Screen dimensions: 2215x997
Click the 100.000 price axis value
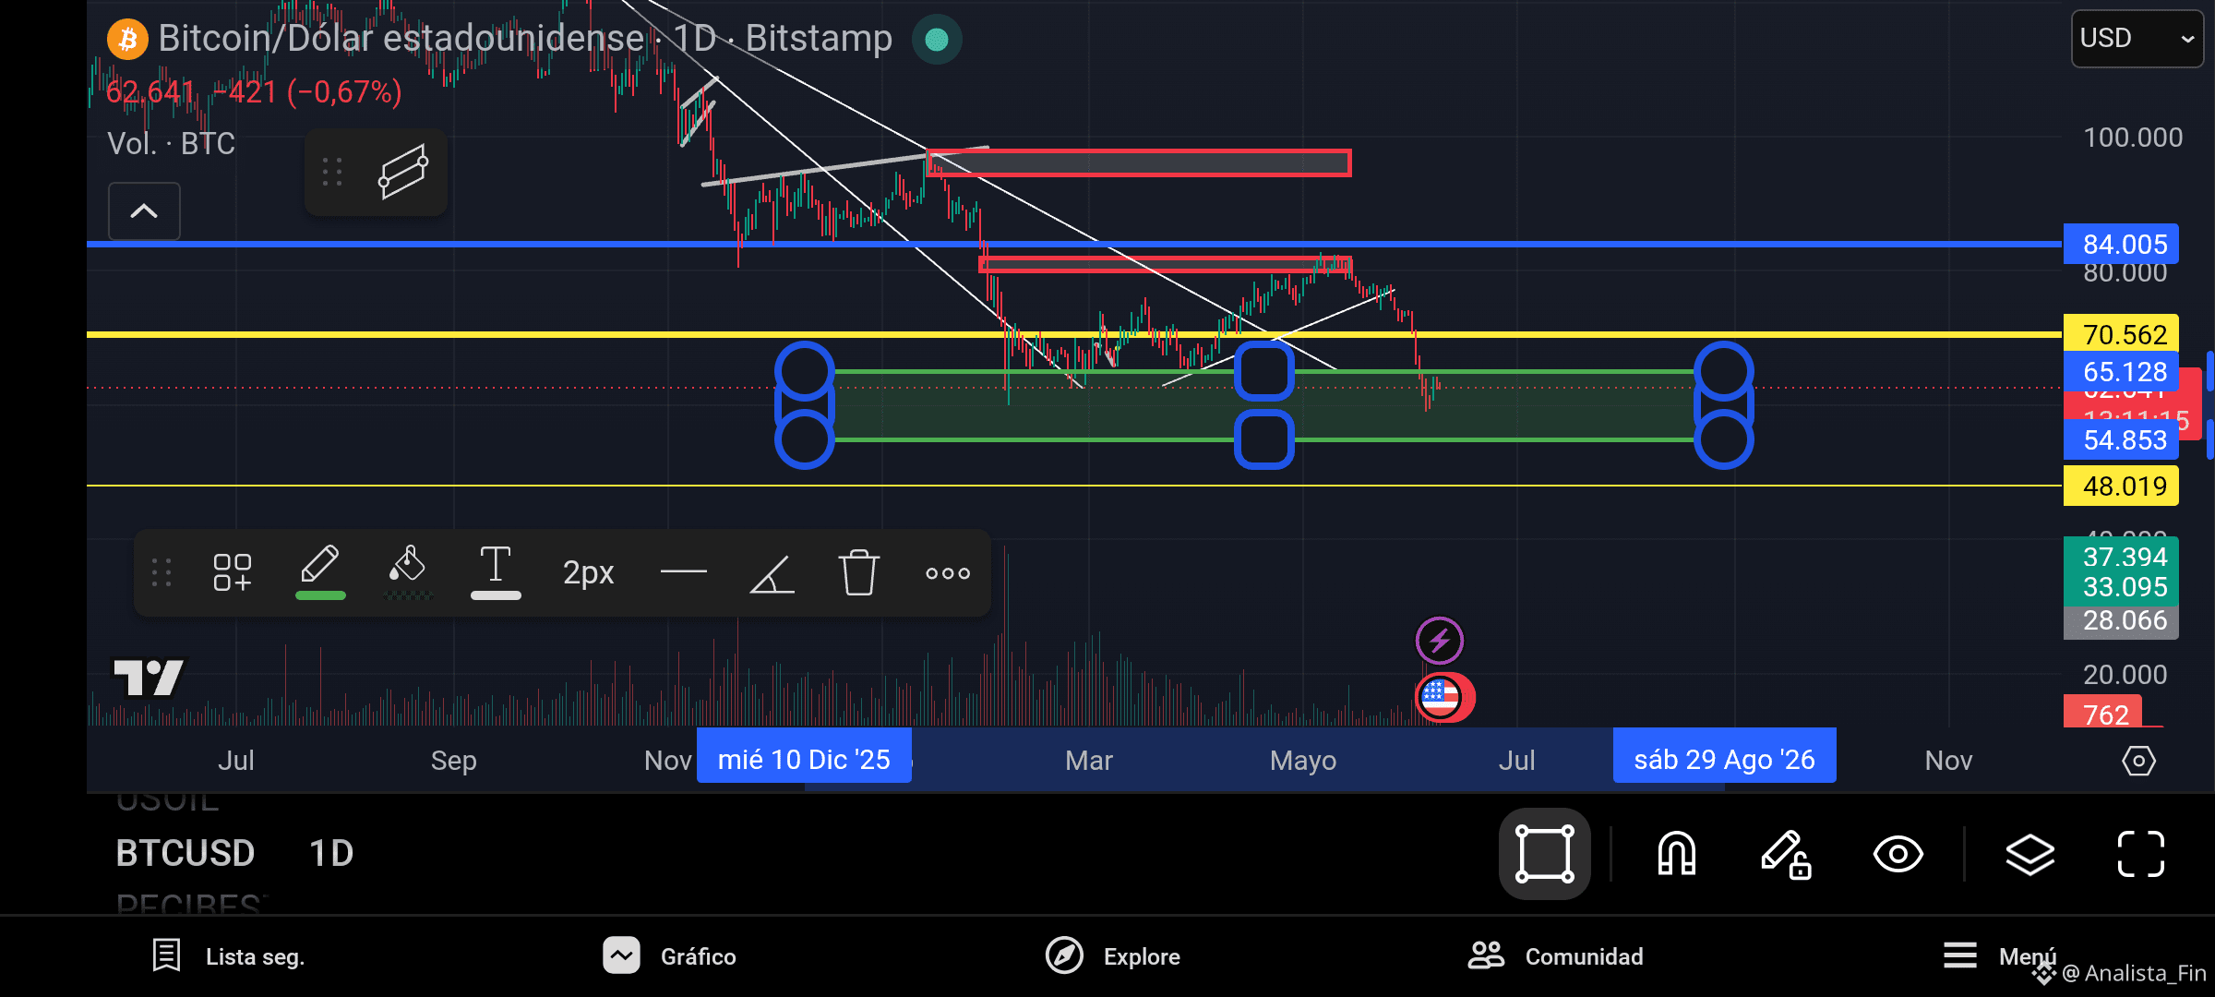point(2133,138)
